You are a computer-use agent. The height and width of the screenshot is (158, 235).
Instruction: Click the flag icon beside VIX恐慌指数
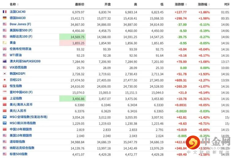(5, 67)
